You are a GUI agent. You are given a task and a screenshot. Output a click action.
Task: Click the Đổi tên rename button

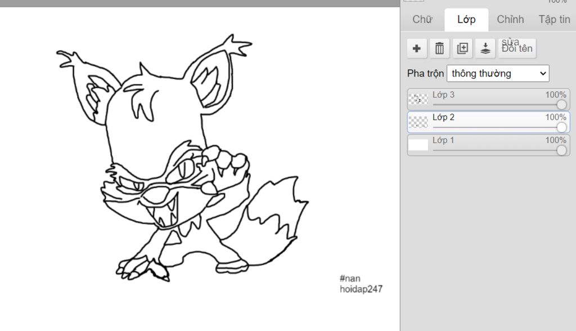tap(517, 48)
